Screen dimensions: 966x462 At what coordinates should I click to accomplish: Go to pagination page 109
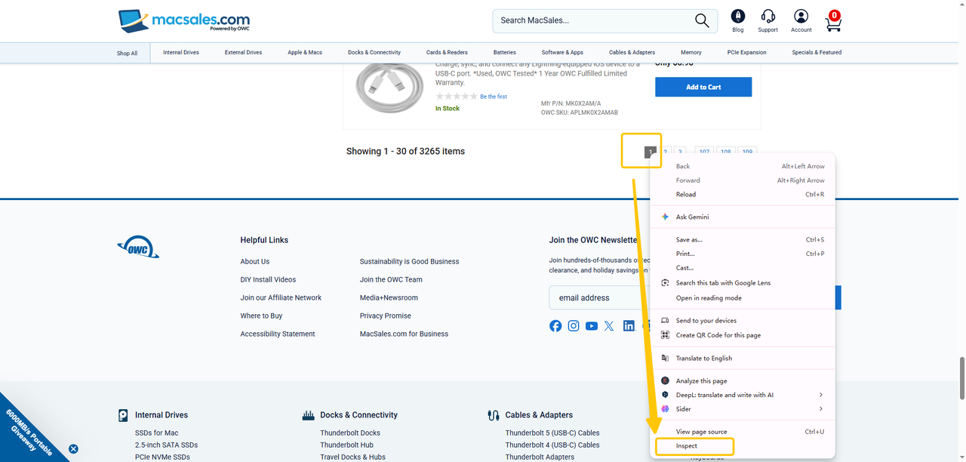coord(747,152)
